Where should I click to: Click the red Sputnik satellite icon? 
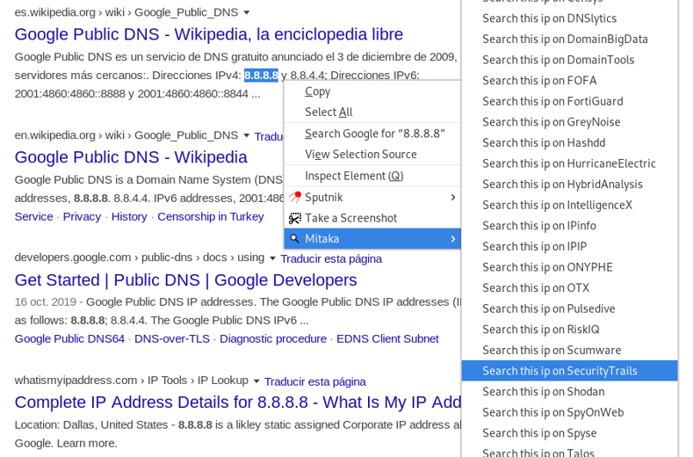[x=295, y=197]
